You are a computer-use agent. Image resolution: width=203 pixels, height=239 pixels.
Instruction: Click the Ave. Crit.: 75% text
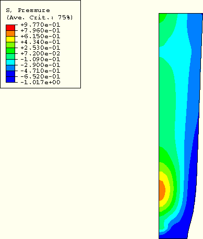tap(40, 17)
